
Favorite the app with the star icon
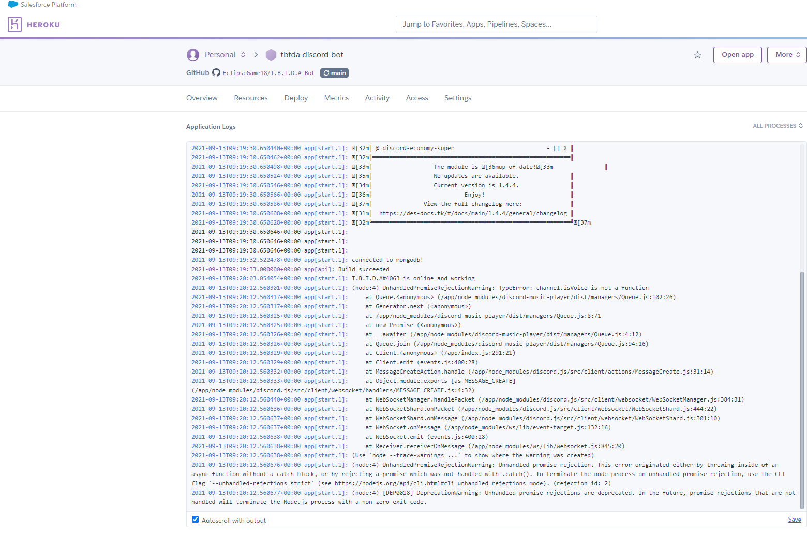coord(697,54)
